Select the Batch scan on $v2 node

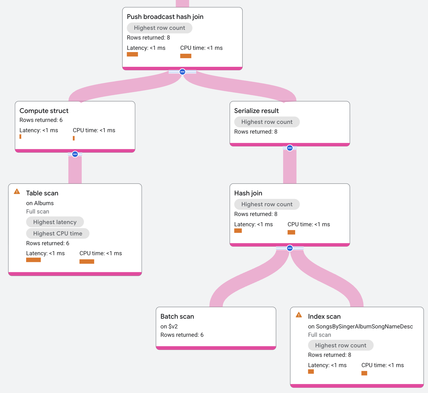coord(177,316)
